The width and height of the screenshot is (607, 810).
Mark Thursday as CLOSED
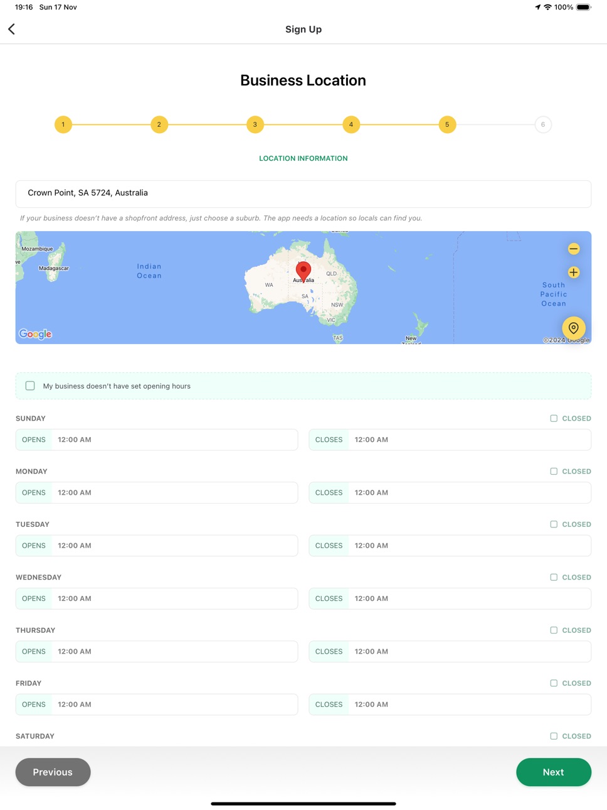[554, 630]
